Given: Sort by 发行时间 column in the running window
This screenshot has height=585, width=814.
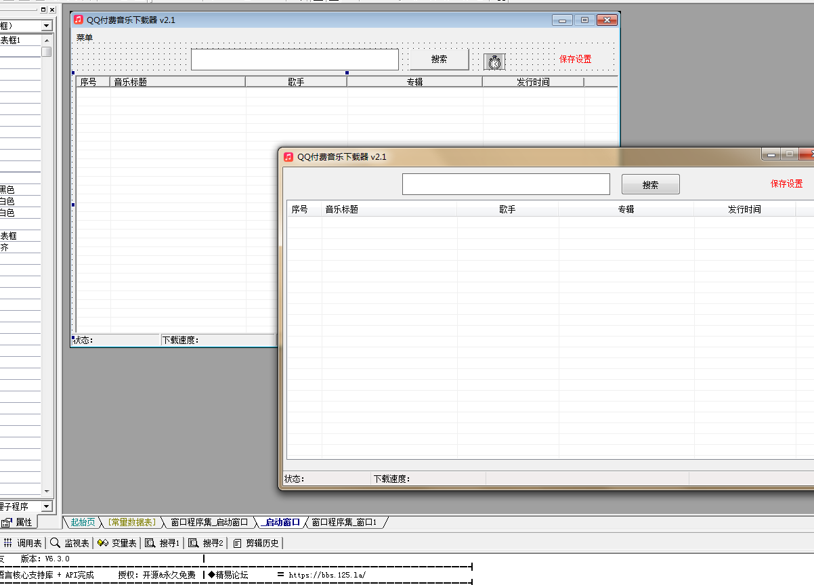Looking at the screenshot, I should [x=744, y=209].
